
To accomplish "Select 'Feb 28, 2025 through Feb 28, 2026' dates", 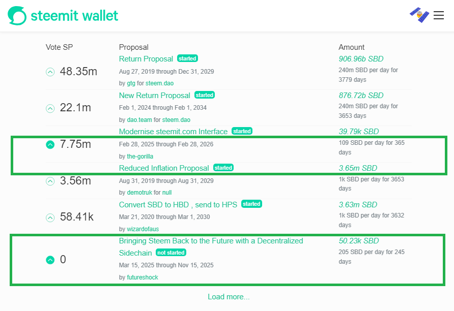I will [166, 144].
